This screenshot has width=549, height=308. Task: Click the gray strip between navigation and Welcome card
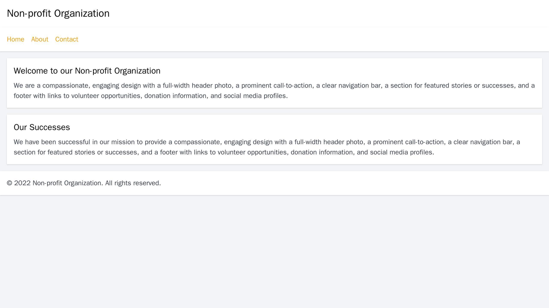274,55
